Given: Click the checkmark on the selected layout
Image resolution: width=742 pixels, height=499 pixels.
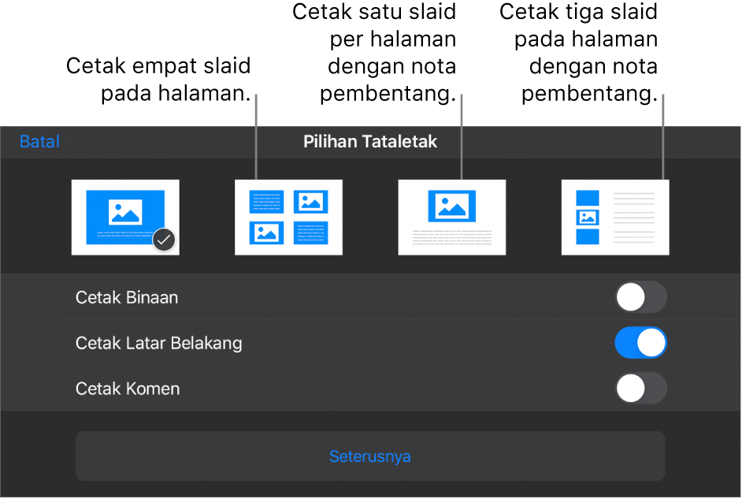Looking at the screenshot, I should [x=164, y=239].
